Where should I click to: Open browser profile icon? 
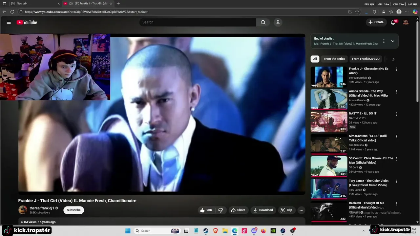(399, 12)
